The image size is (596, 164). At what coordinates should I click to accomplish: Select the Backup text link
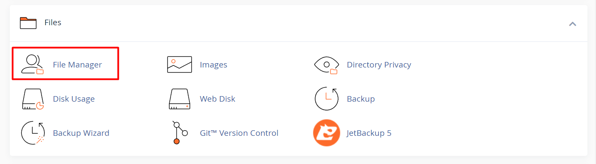(x=361, y=99)
